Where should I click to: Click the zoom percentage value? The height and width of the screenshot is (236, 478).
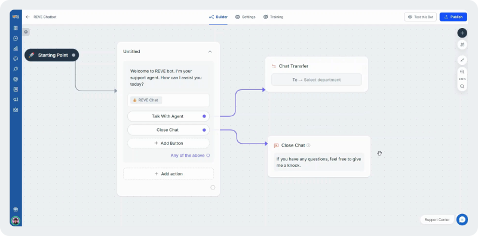tap(462, 79)
